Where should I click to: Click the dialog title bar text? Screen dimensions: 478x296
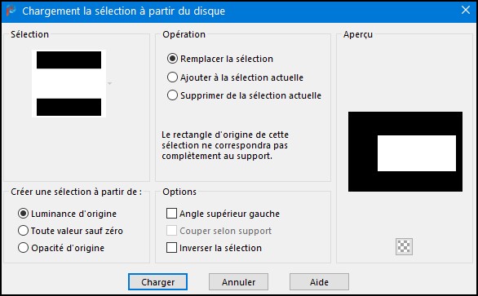tap(123, 11)
